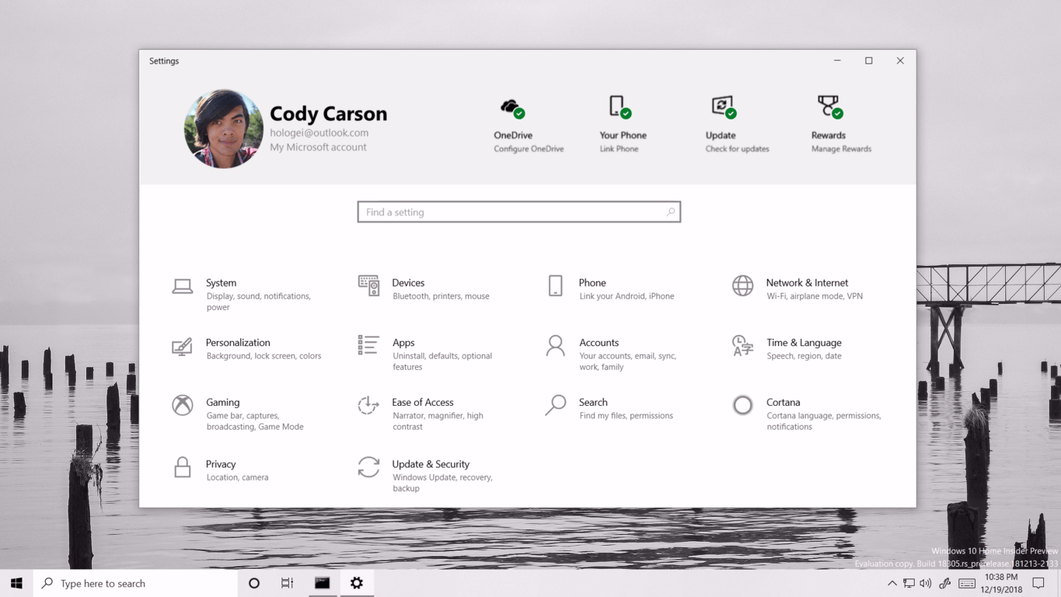Click the taskbar Type here to search box
The image size is (1061, 597).
[136, 583]
